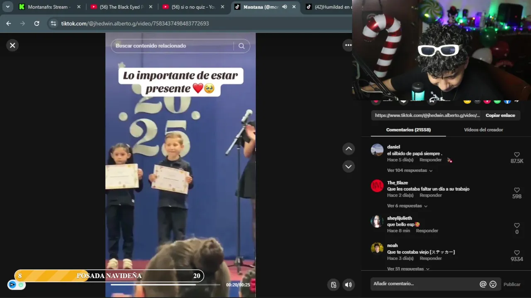Open the tab search dropdown chevron
Viewport: 531px width, 298px height.
pos(7,7)
